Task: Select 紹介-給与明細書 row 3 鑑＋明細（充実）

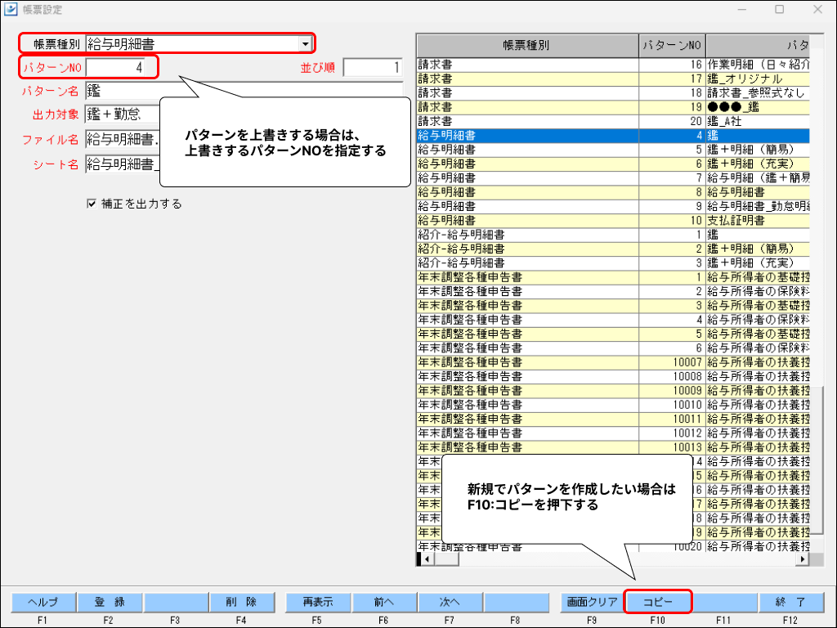Action: (x=613, y=262)
